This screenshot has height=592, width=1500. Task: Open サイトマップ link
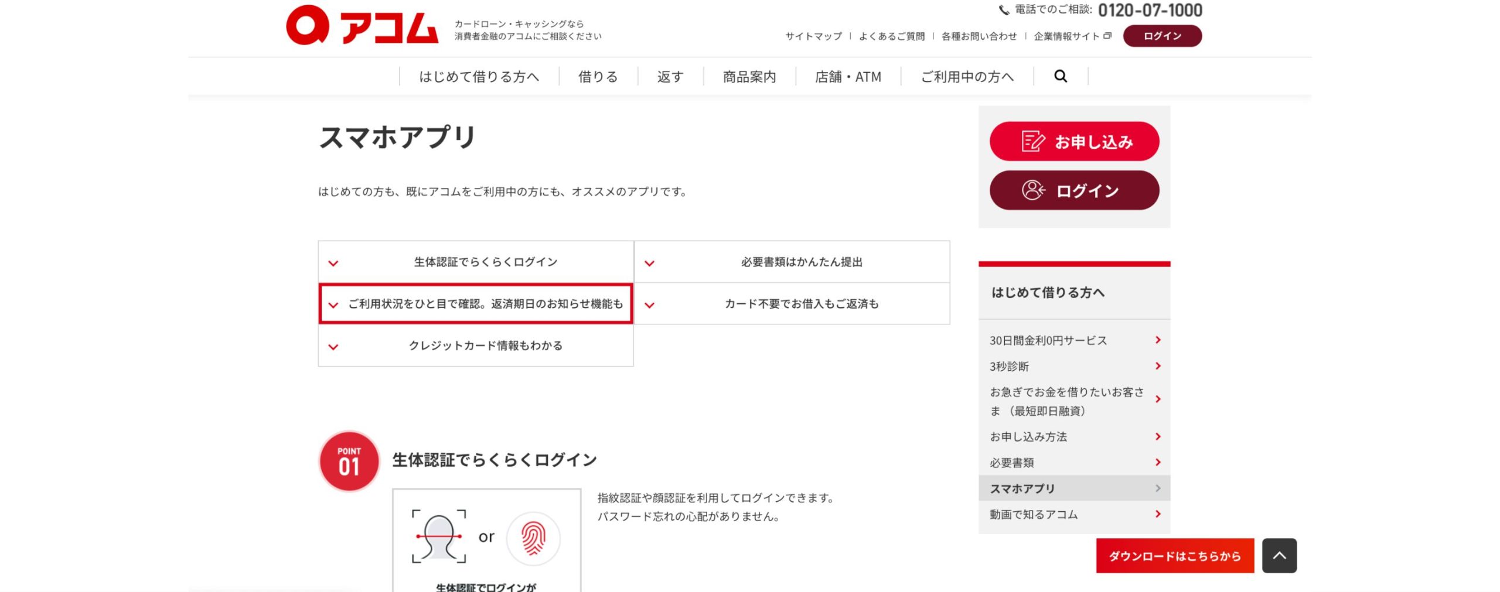(813, 36)
